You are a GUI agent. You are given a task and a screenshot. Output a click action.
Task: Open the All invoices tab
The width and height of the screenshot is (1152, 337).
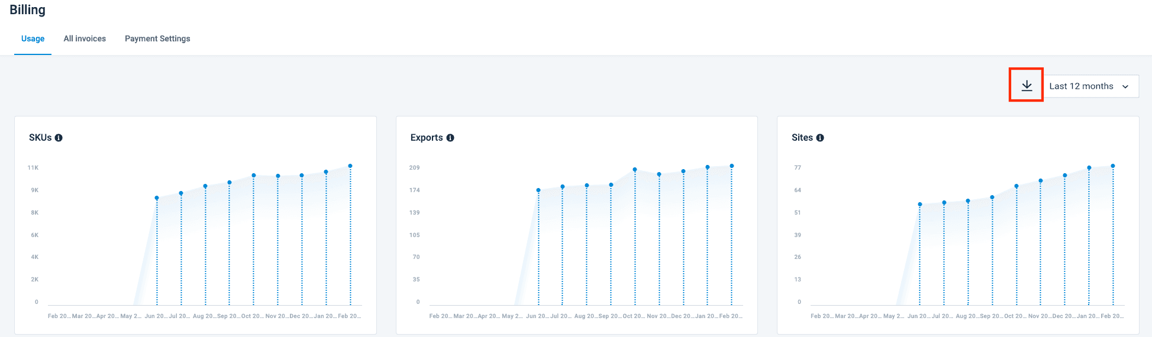[85, 38]
